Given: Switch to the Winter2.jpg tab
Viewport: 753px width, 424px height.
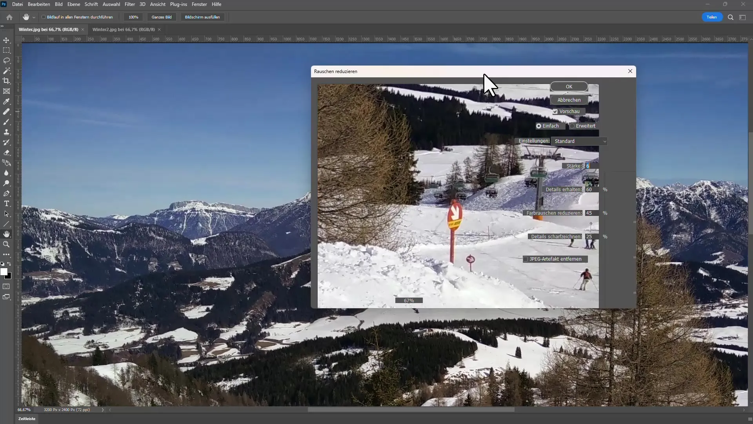Looking at the screenshot, I should coord(124,29).
